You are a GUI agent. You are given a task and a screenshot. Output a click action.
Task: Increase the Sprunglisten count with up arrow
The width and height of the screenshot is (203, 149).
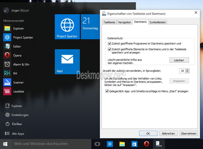187,70
